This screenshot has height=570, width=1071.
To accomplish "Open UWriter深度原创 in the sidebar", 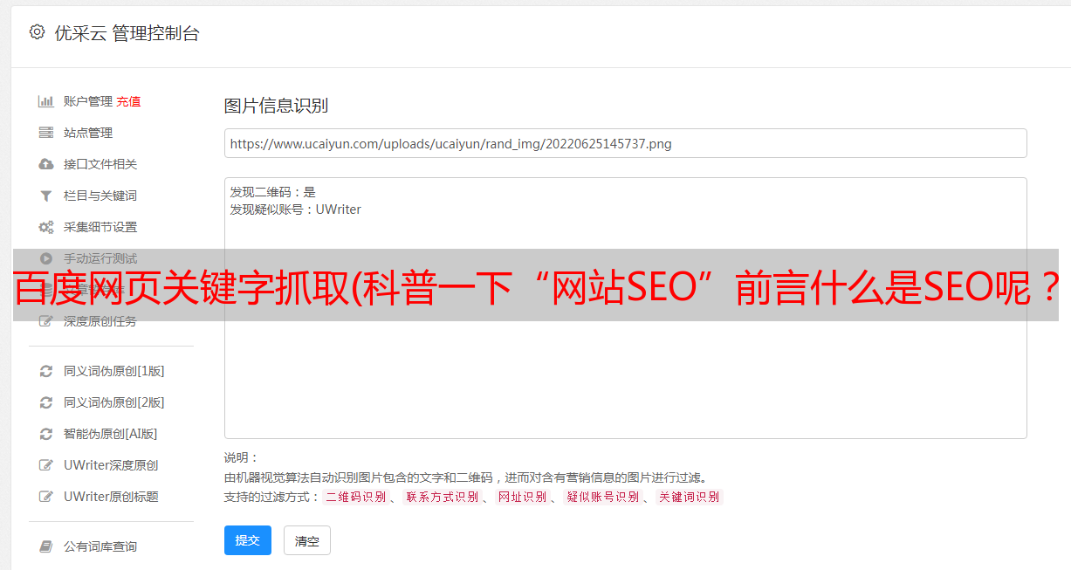I will 111,465.
